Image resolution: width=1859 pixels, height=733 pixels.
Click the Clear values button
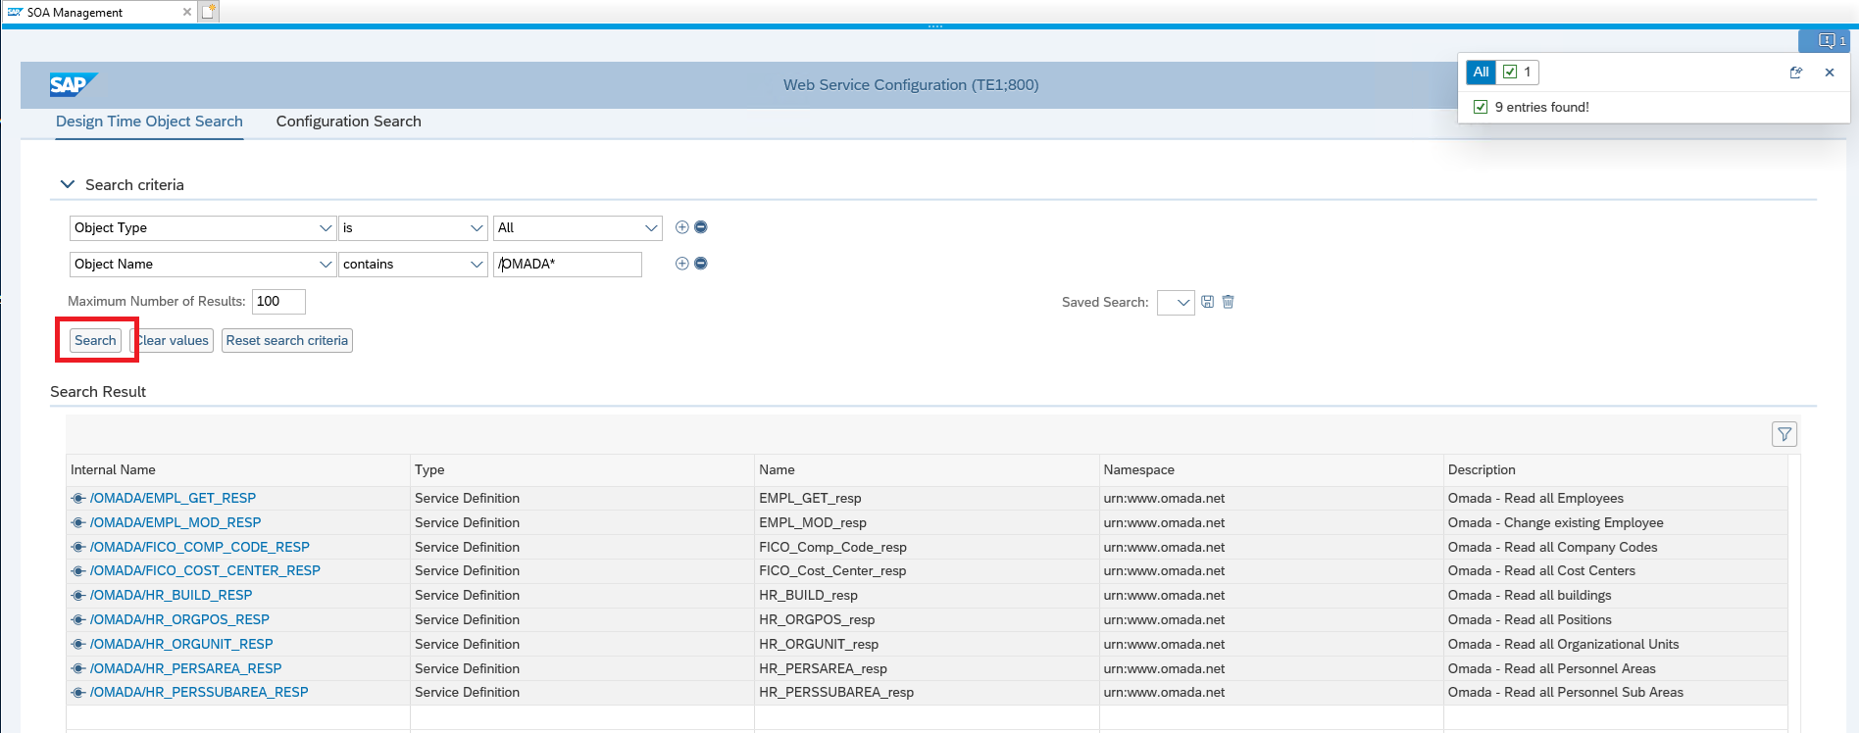coord(172,340)
